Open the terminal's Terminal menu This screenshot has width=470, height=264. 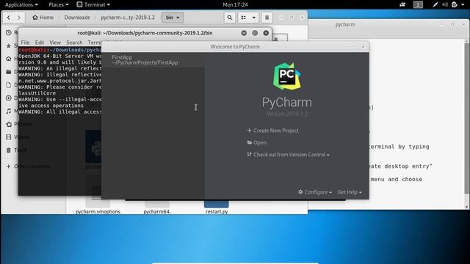pyautogui.click(x=95, y=43)
